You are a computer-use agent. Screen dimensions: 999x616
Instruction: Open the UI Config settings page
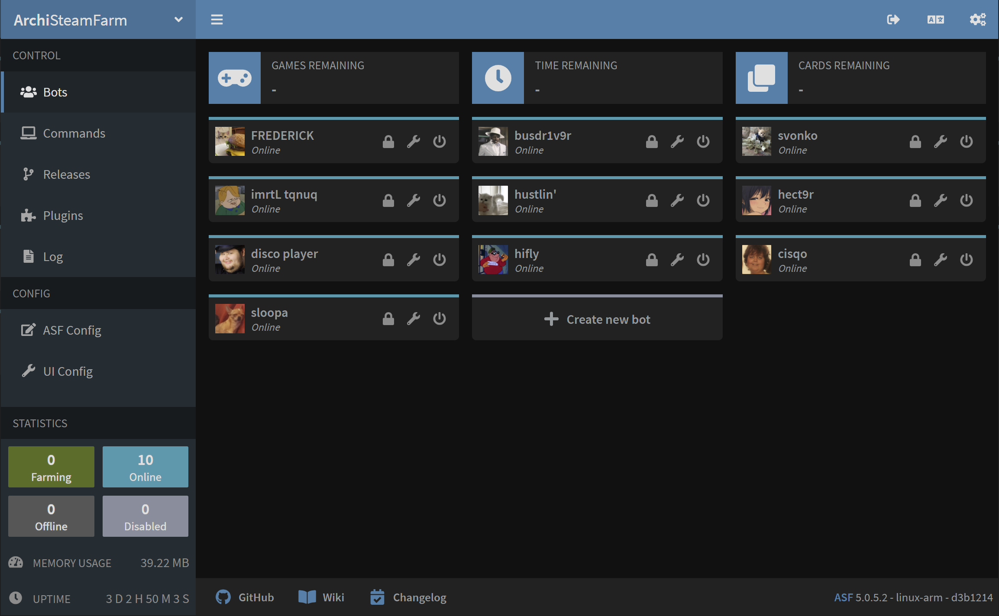click(x=67, y=371)
